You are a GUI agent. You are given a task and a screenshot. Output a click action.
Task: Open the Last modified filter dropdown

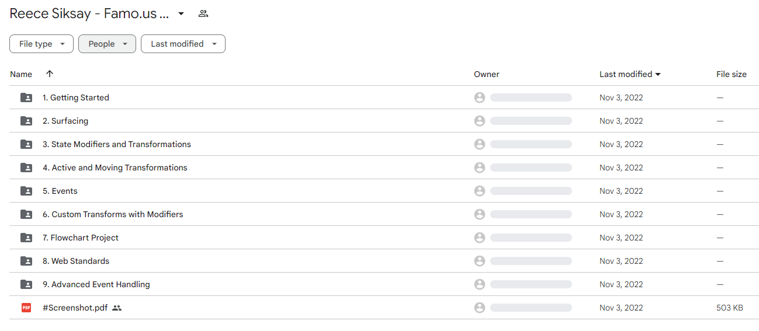(x=183, y=44)
